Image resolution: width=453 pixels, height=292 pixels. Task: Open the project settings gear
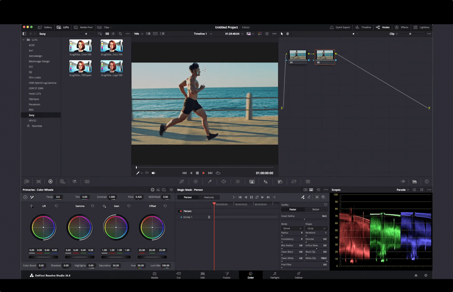[x=426, y=276]
